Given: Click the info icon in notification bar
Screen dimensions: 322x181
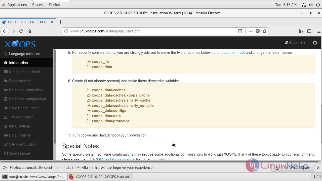Looking at the screenshot, I should (5, 168).
